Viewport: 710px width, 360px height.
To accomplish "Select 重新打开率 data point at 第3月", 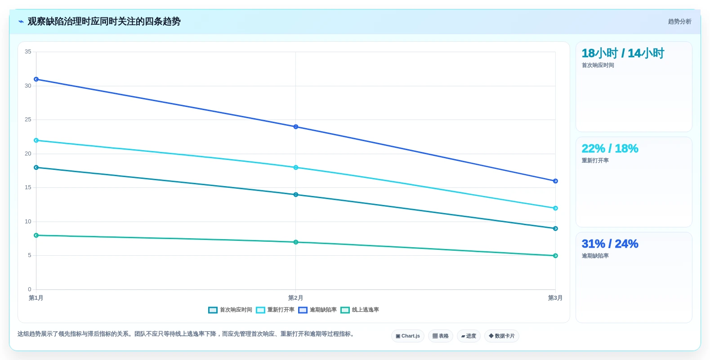I will 555,208.
